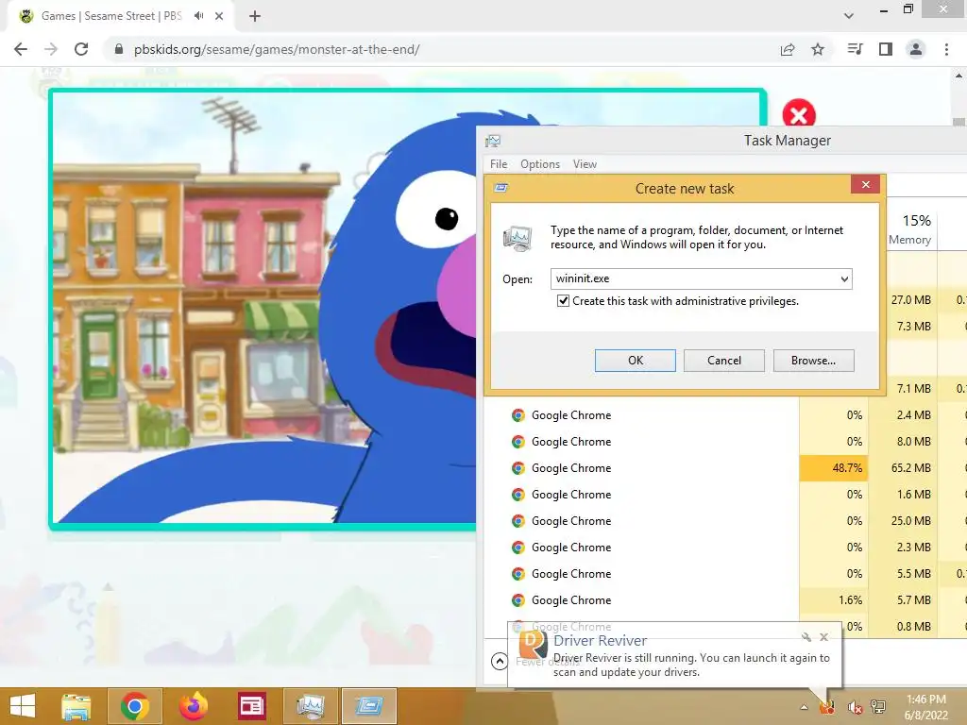Click the Driver Reviver logo in the notification
Viewport: 967px width, 725px height.
point(533,645)
